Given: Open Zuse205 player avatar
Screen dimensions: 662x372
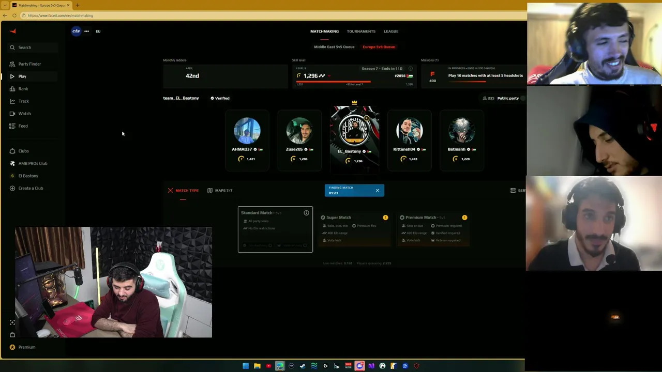Looking at the screenshot, I should (x=299, y=131).
